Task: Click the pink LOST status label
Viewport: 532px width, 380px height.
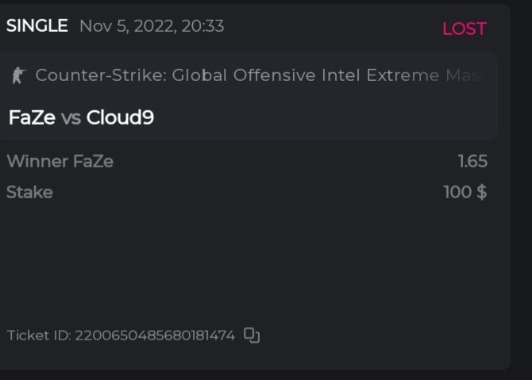Action: (x=464, y=29)
